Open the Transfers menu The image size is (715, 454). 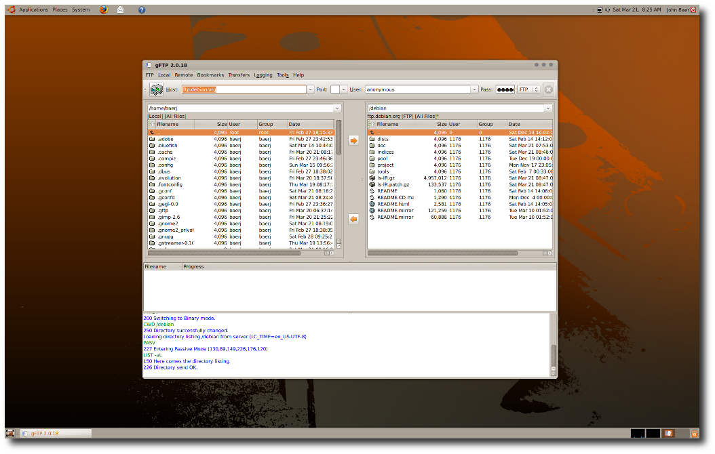pos(239,75)
